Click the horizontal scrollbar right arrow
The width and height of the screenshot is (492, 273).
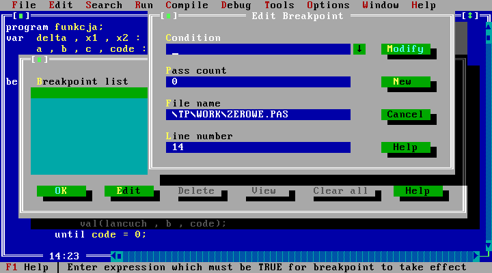477,257
